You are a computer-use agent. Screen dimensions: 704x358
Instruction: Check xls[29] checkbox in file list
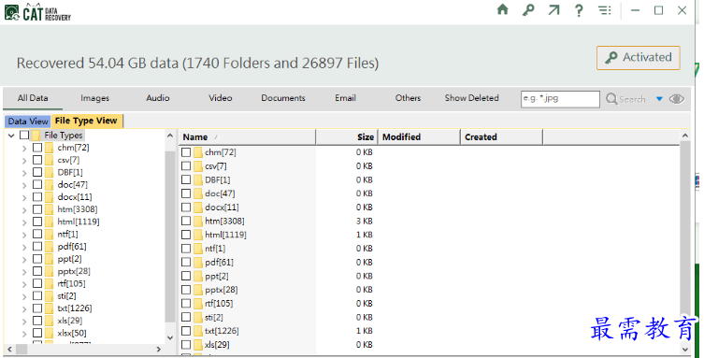[186, 345]
